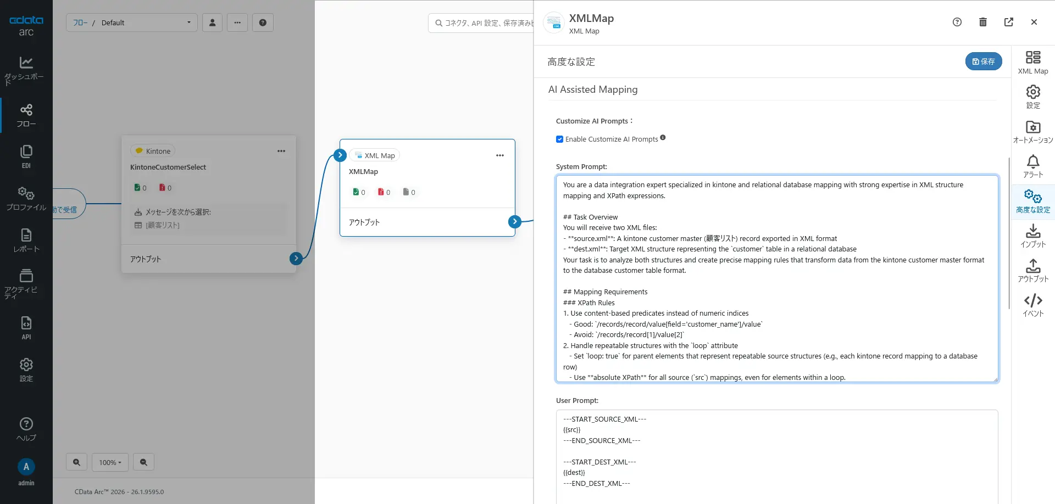Click the Save button

point(984,61)
